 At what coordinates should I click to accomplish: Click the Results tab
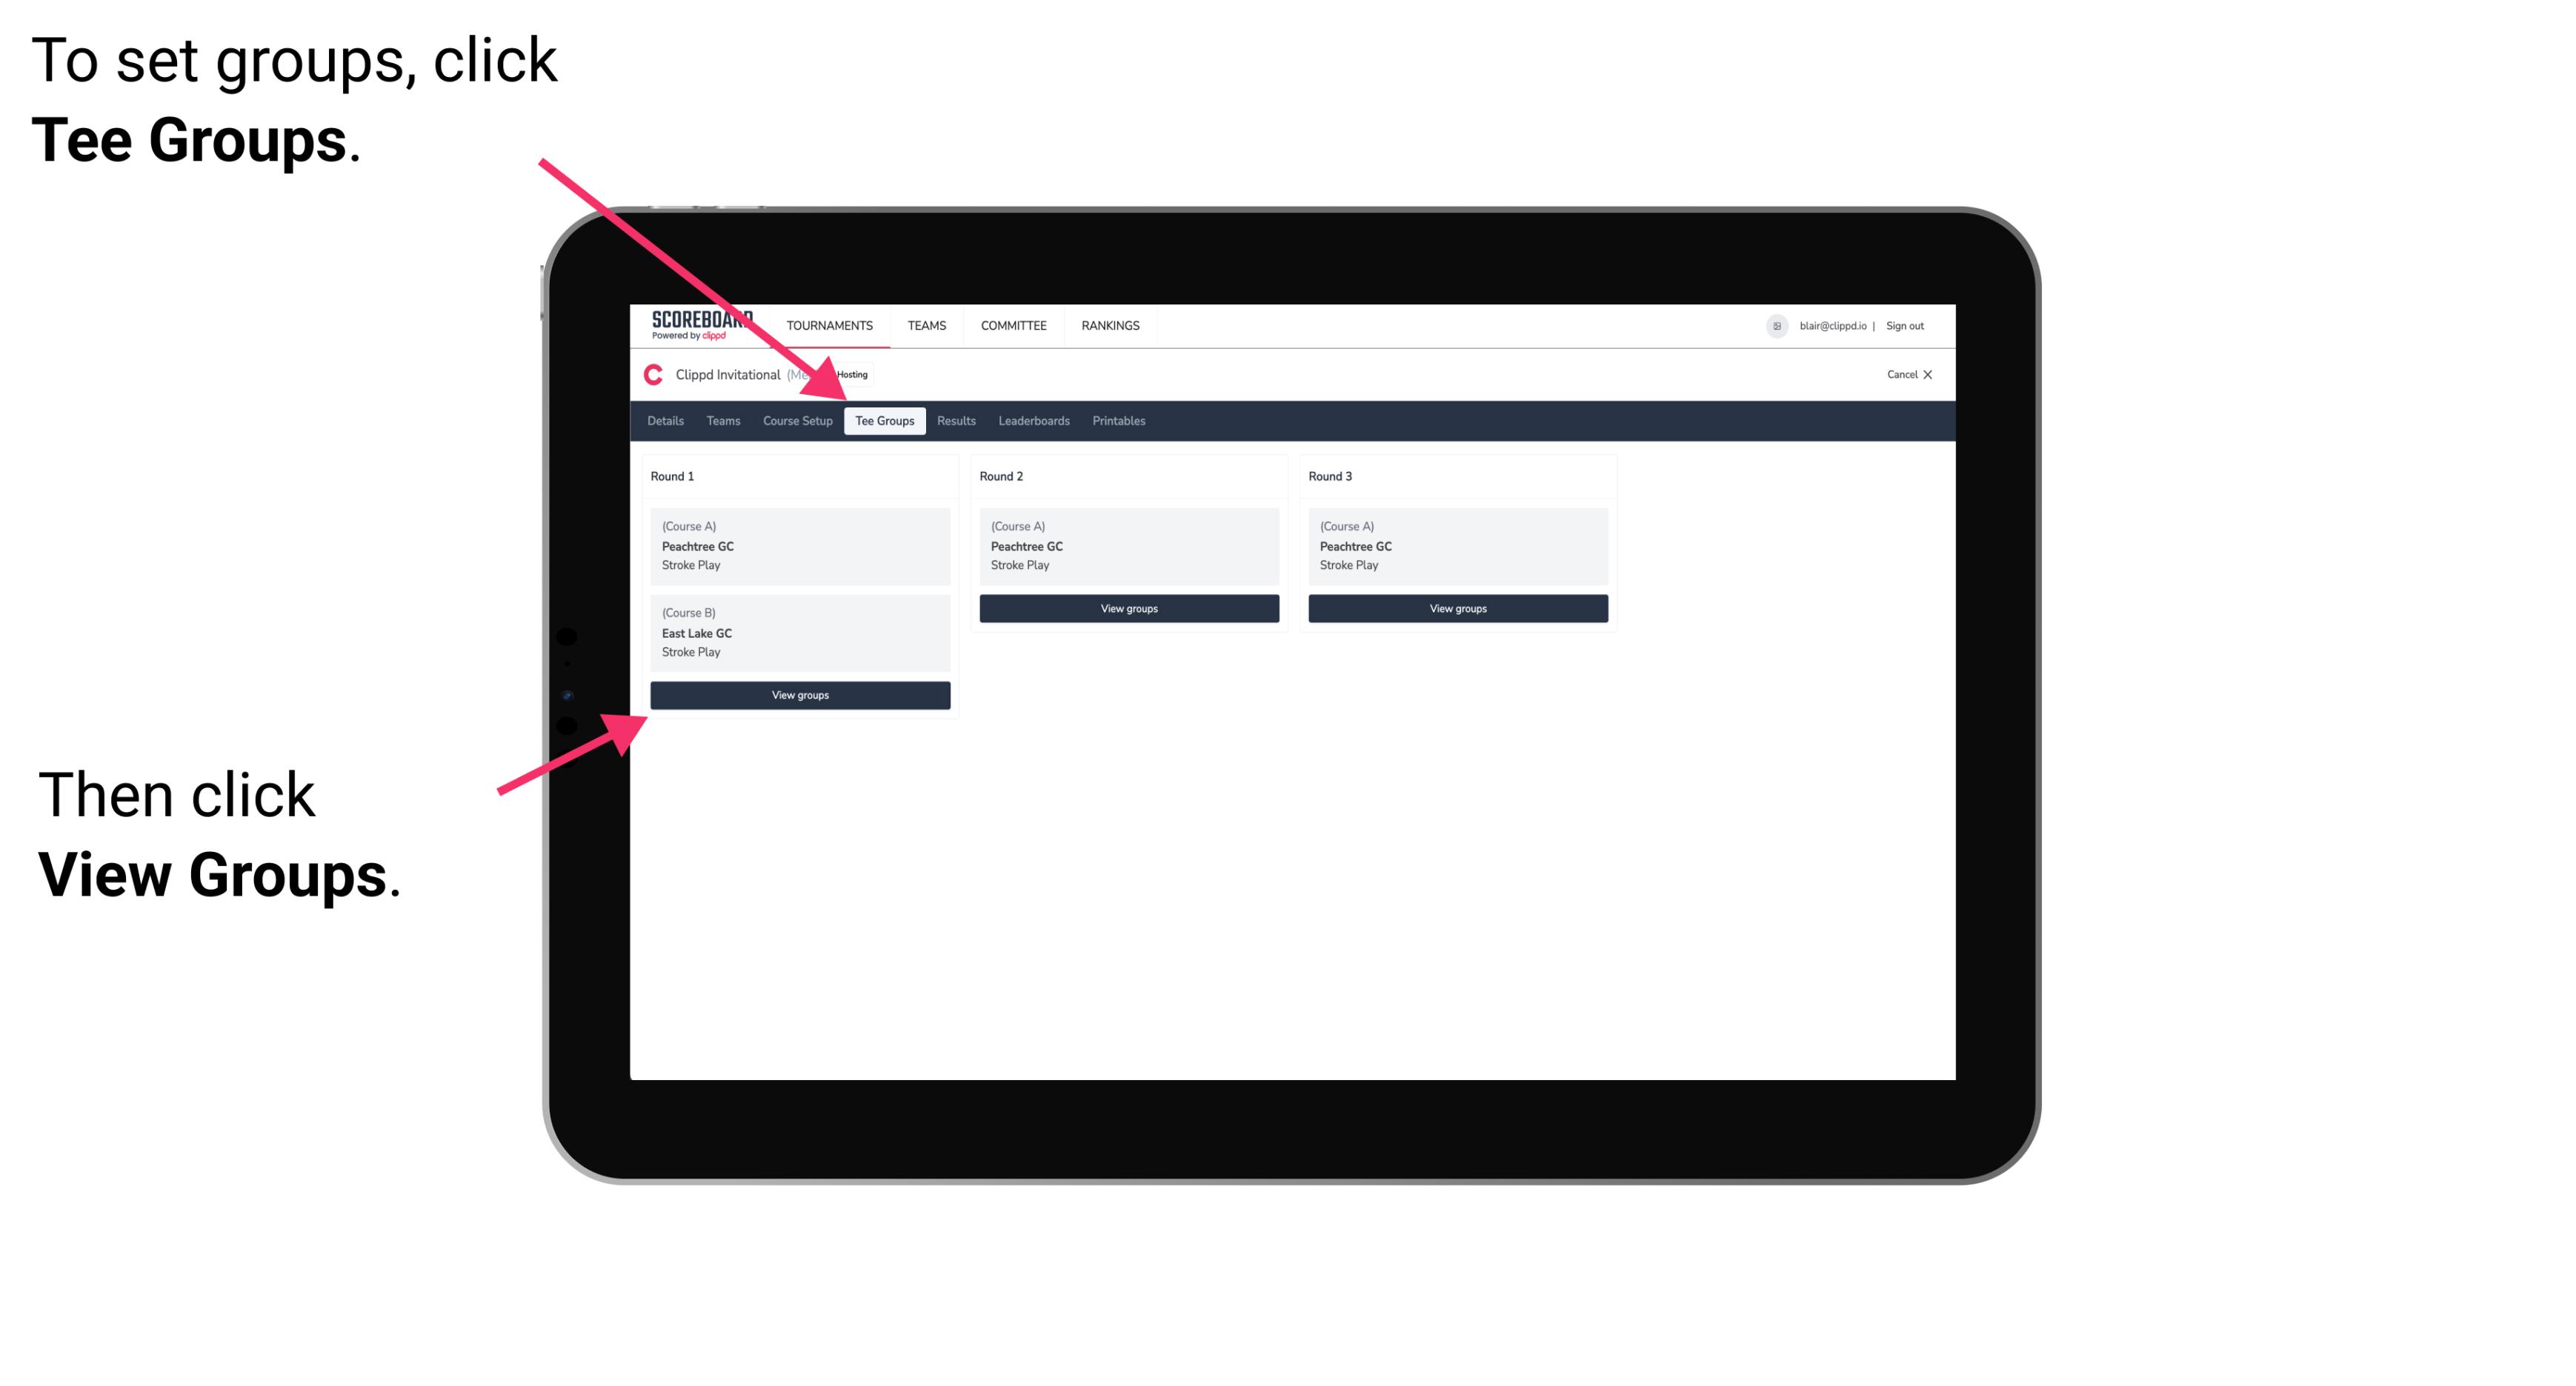click(x=954, y=420)
